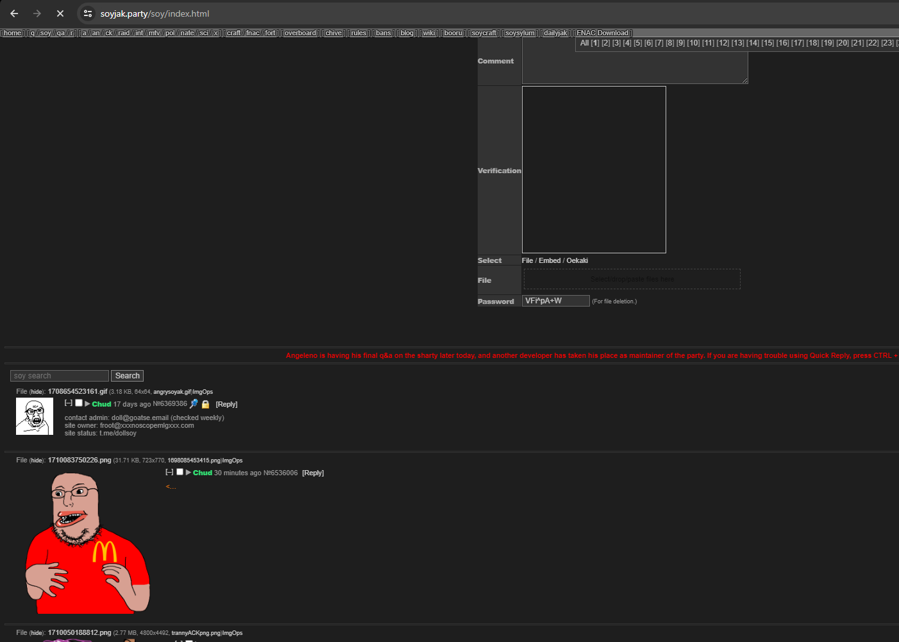Switch file selector to Oekaki
899x642 pixels.
click(577, 260)
